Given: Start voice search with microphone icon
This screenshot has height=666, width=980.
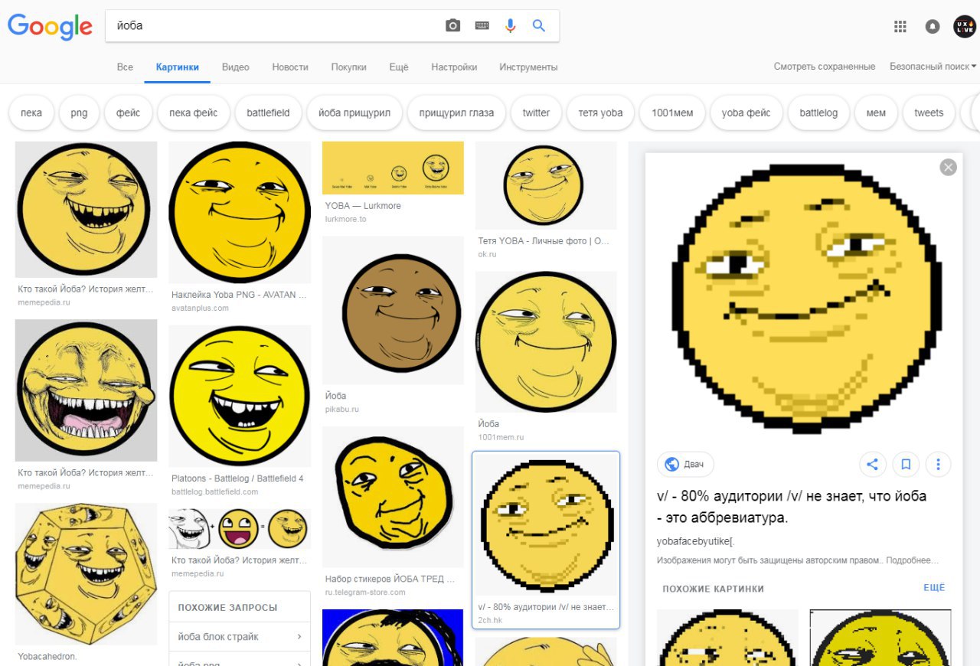Looking at the screenshot, I should click(x=510, y=25).
